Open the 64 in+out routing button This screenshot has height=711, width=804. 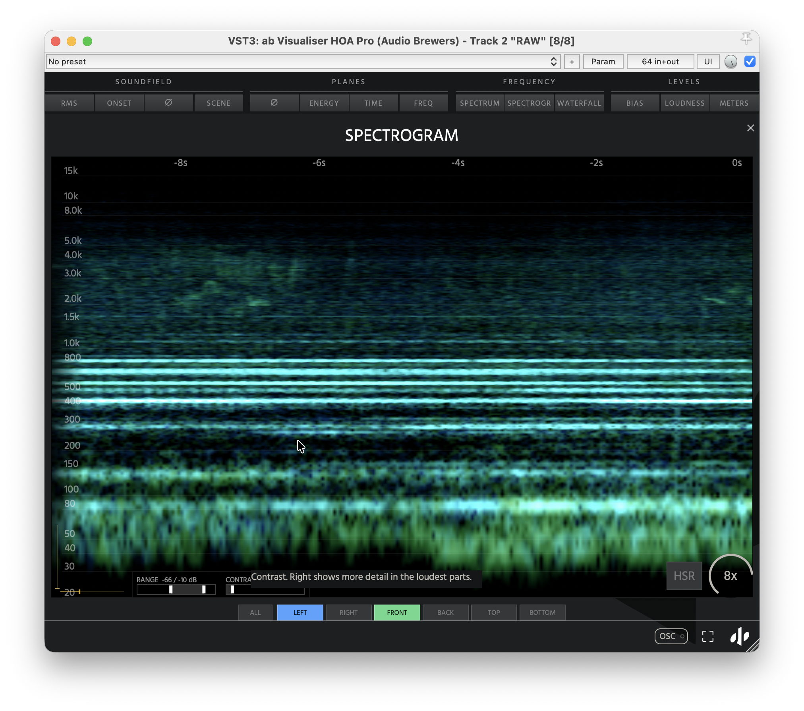660,62
